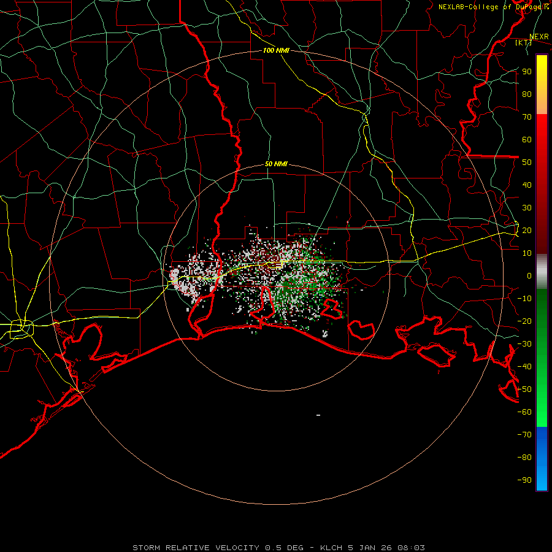Select the 40 value on velocity scale
Screen dimensions: 552x552
point(527,185)
